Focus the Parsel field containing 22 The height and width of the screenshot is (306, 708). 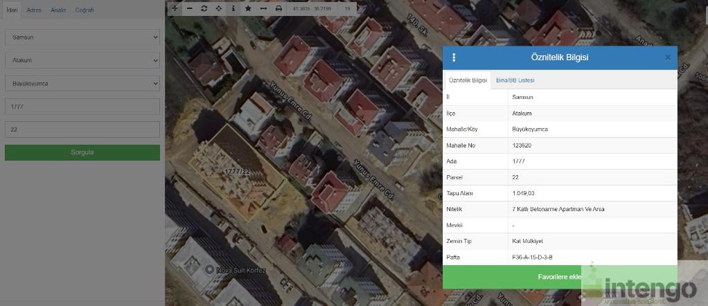(x=82, y=129)
